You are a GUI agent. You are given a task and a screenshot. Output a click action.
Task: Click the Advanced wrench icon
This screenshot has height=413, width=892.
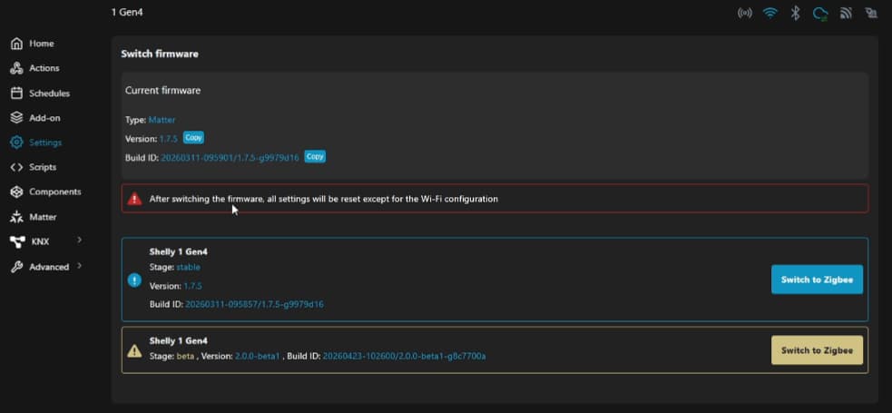click(17, 267)
